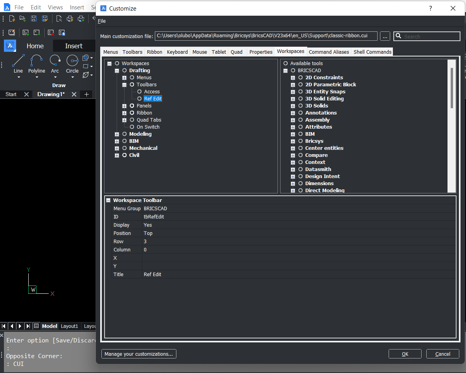Jump to last layout tab arrow
466x373 pixels.
[x=28, y=326]
